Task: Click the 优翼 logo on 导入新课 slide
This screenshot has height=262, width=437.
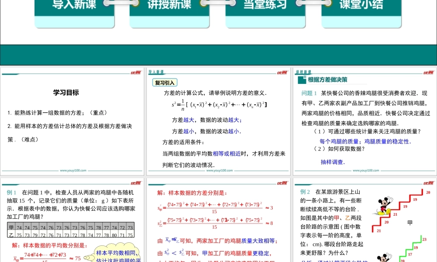Action: pos(283,72)
